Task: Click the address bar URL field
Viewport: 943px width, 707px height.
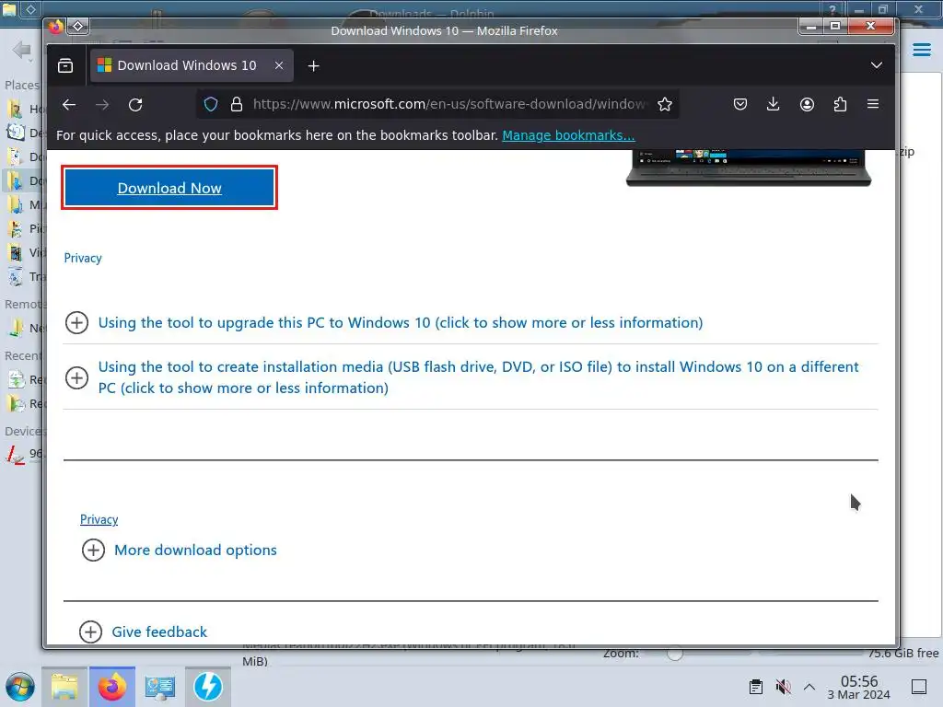Action: [x=449, y=105]
